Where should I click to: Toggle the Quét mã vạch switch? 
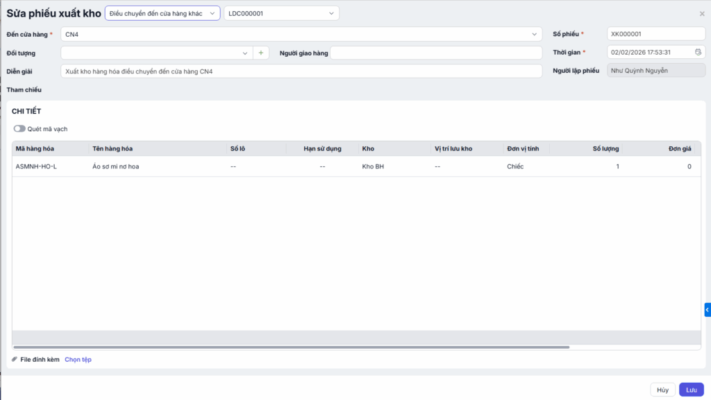tap(19, 128)
